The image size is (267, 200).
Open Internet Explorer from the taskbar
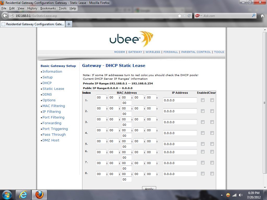pos(23,195)
